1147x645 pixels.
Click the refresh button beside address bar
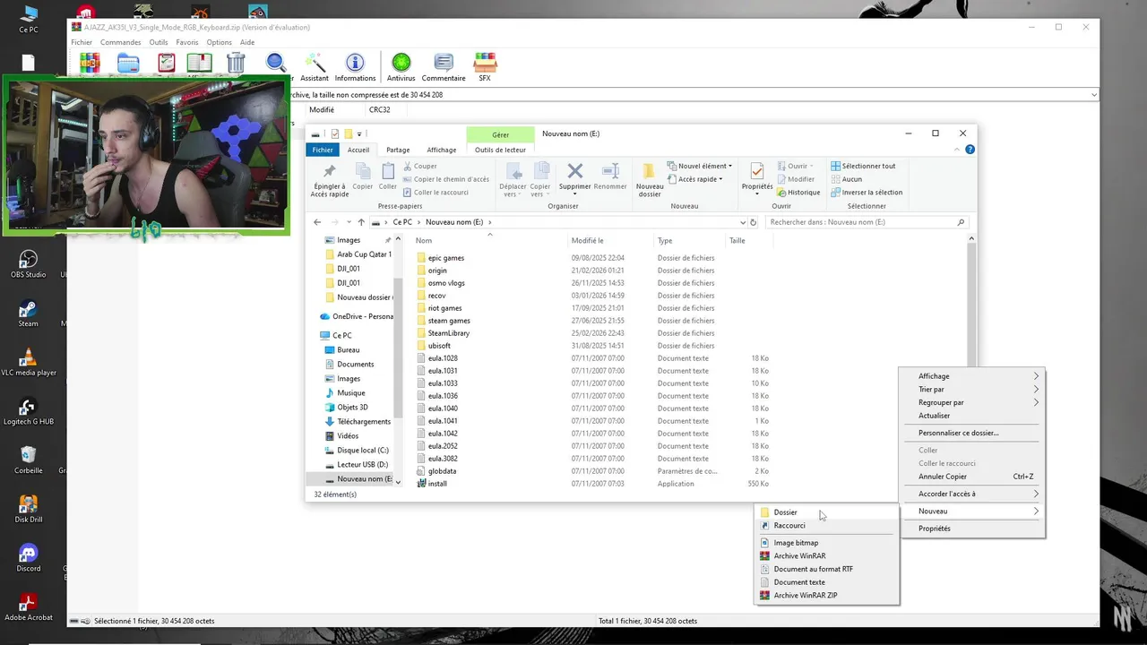[754, 222]
